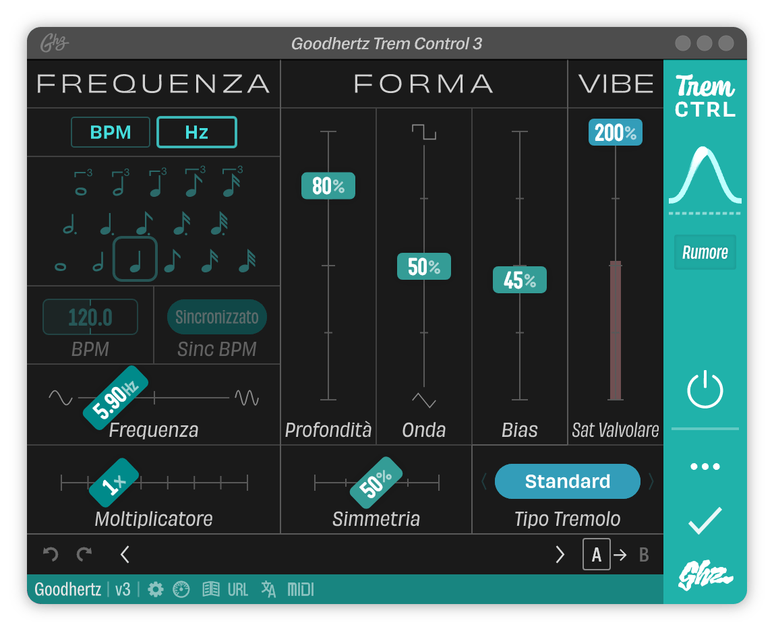The image size is (774, 631).
Task: Select the triplet quarter note value
Action: (157, 183)
